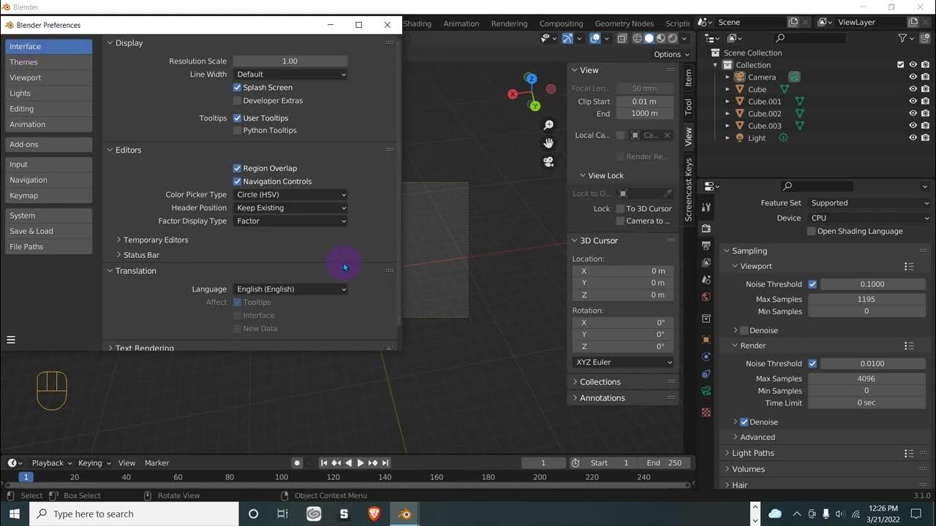The height and width of the screenshot is (526, 936).
Task: Click the Preferences hamburger menu icon
Action: click(11, 340)
